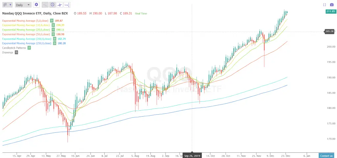Screen dimensions: 337x158
Task: Click the Sep 26, 2019 date marker
Action: (x=192, y=156)
